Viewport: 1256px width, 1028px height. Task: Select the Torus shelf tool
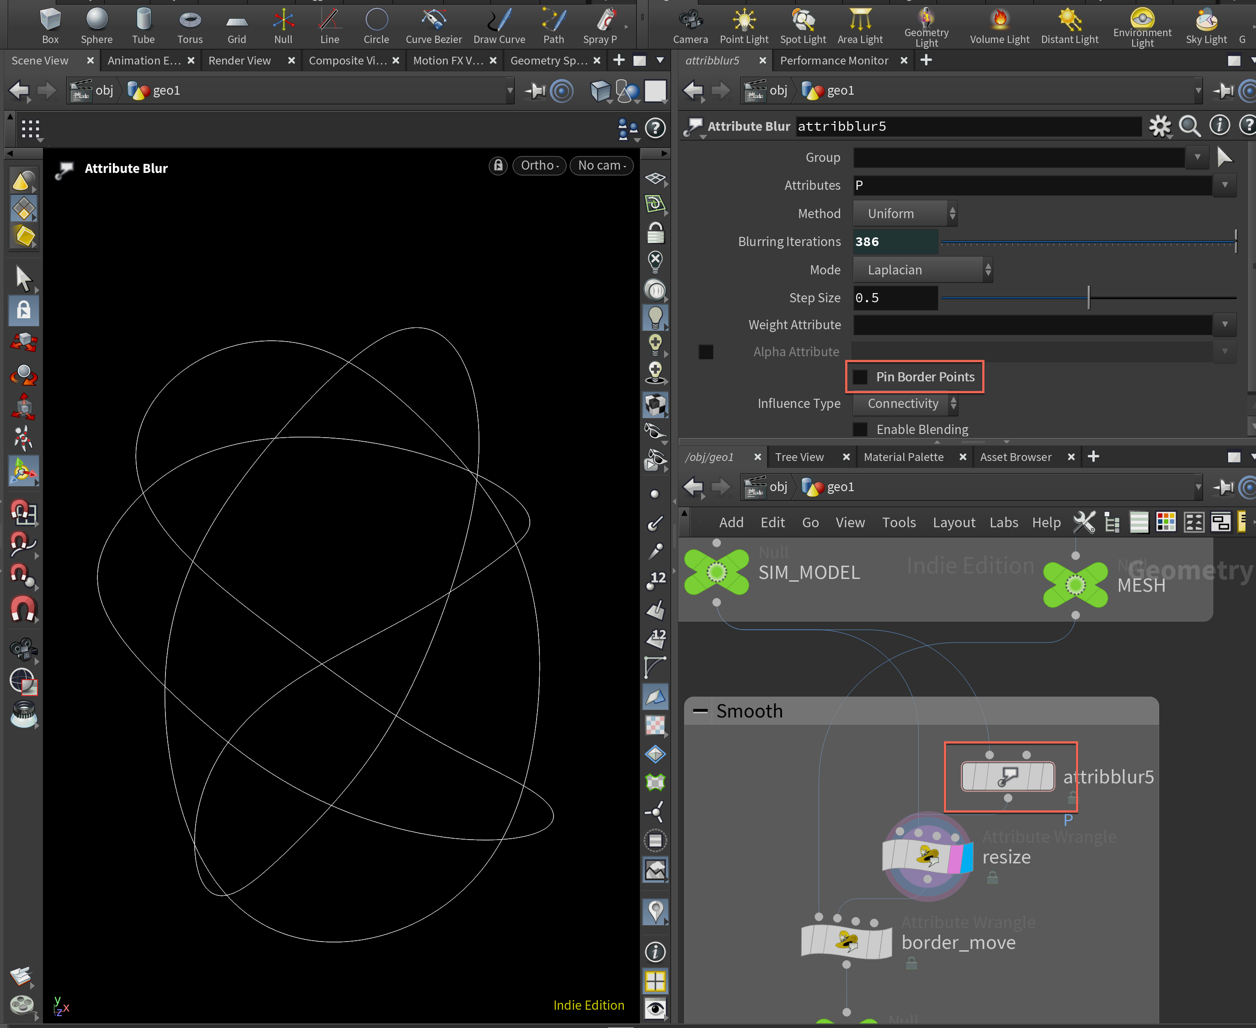pos(189,26)
